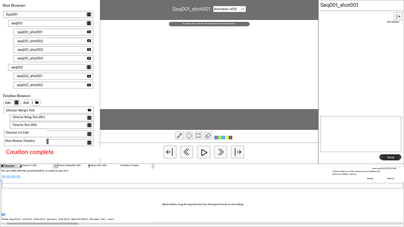The image size is (404, 227).
Task: Select the eraser annotation tool
Action: [x=208, y=136]
